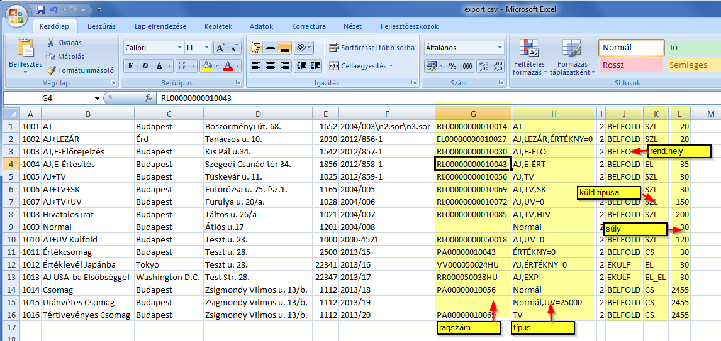Screen dimensions: 721x341
Task: Apply the Rossz cell style
Action: (631, 65)
